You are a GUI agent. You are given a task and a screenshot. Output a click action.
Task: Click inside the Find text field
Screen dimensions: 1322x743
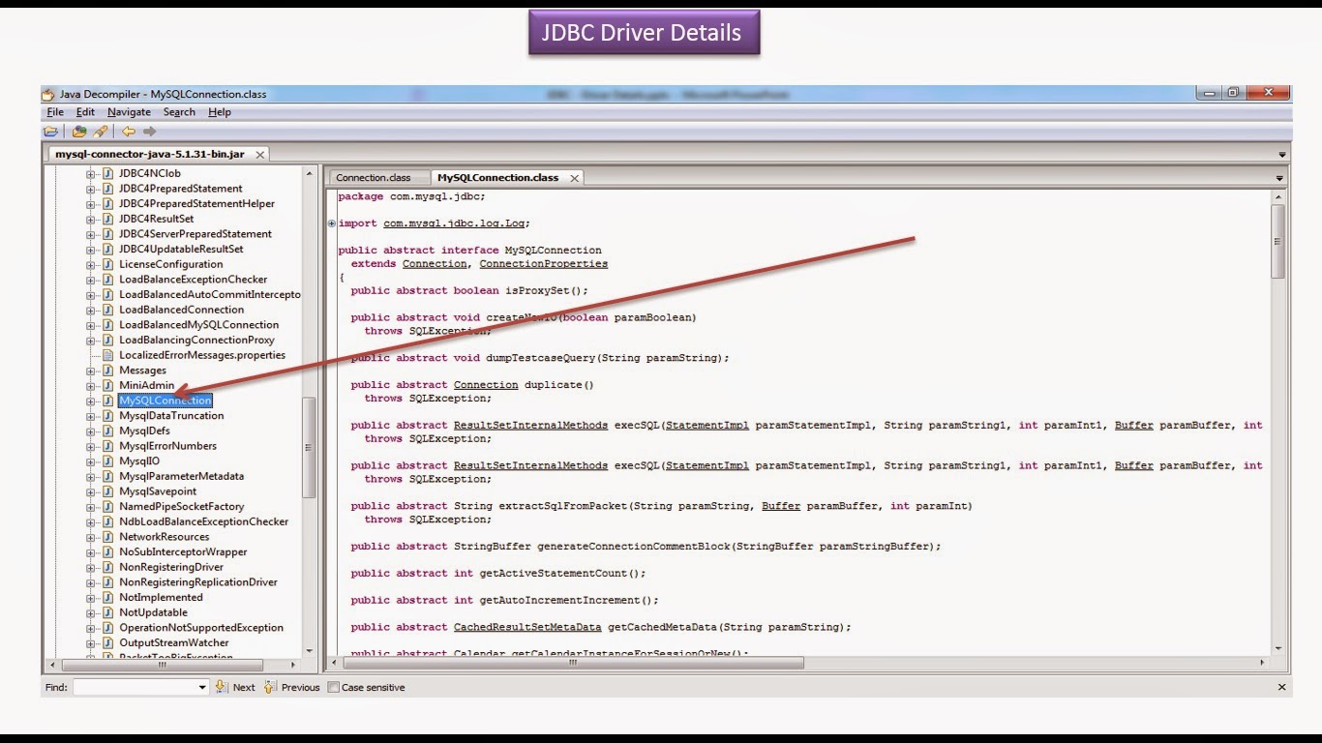[135, 687]
